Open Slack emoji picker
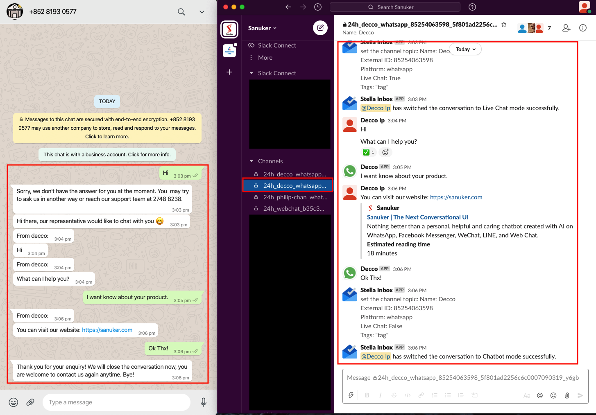This screenshot has width=596, height=415. pyautogui.click(x=553, y=395)
